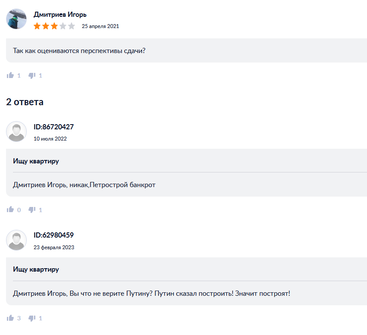The height and width of the screenshot is (335, 367).
Task: Open user ID:62980459 profile name
Action: (x=53, y=235)
